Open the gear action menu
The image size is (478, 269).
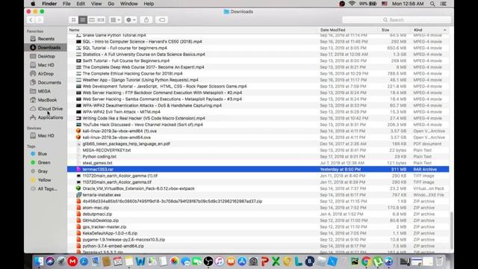[x=131, y=20]
